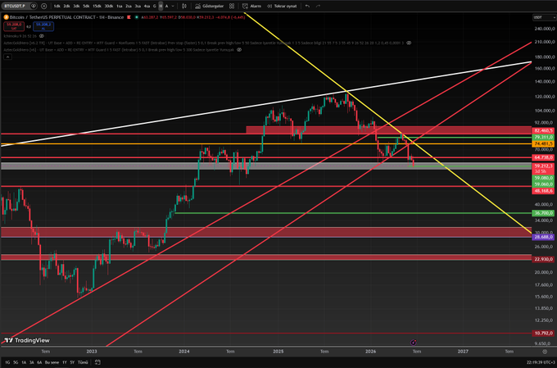Open the BTCUSDT.P symbol search
Screen dimensions: 557x368
pos(15,6)
